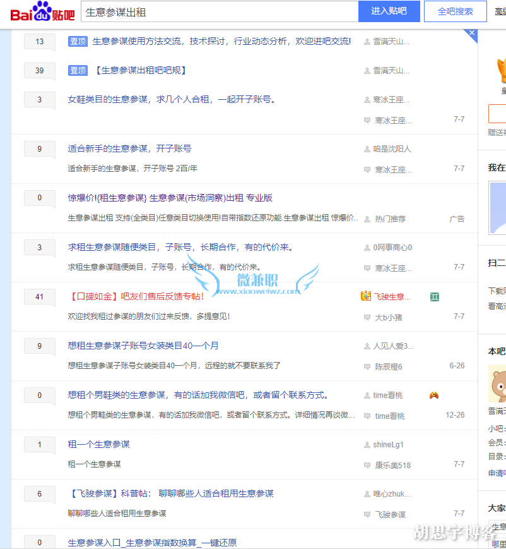Click the green badge icon beside 飞骏生意
This screenshot has width=506, height=549.
click(434, 296)
